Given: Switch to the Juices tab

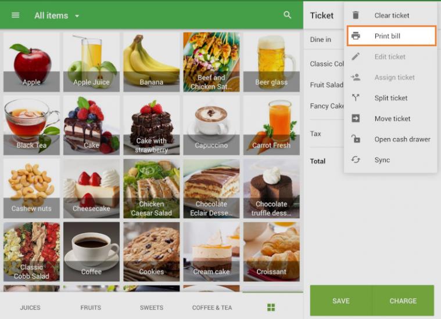Looking at the screenshot, I should click(x=30, y=307).
